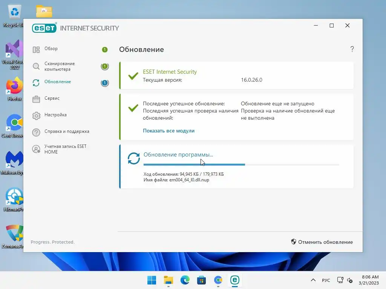The width and height of the screenshot is (386, 289).
Task: Click Обновление еще не запущено text
Action: (277, 104)
